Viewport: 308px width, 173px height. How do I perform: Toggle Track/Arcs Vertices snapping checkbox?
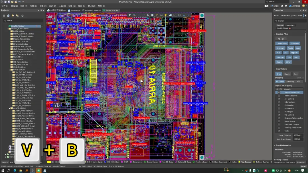tap(279, 92)
